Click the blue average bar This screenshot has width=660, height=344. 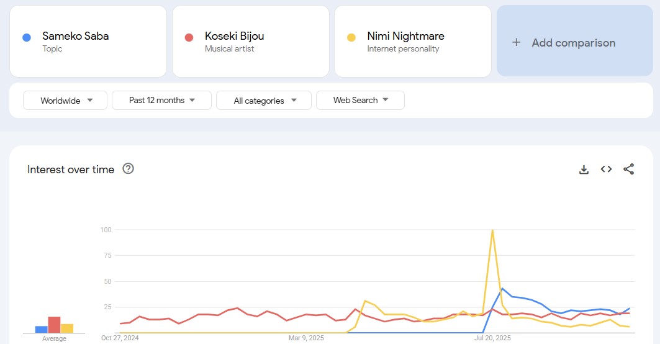coord(41,329)
